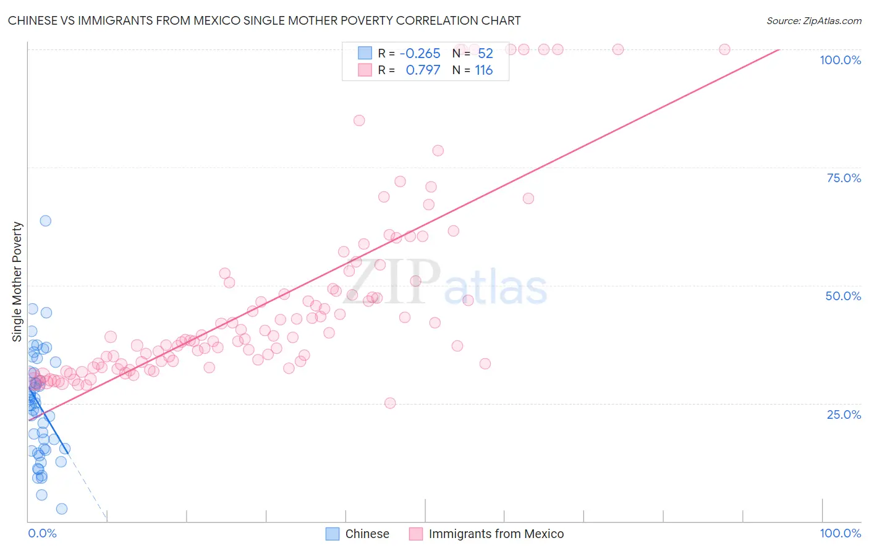Click the blue Chinese swatch in bottom legend
Screen dimensions: 869x551
(x=333, y=534)
